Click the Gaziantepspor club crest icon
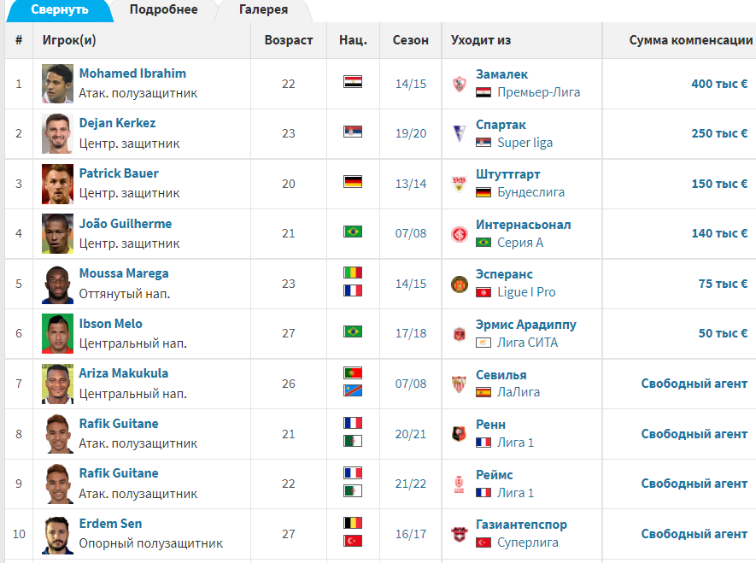This screenshot has width=756, height=563. [459, 534]
